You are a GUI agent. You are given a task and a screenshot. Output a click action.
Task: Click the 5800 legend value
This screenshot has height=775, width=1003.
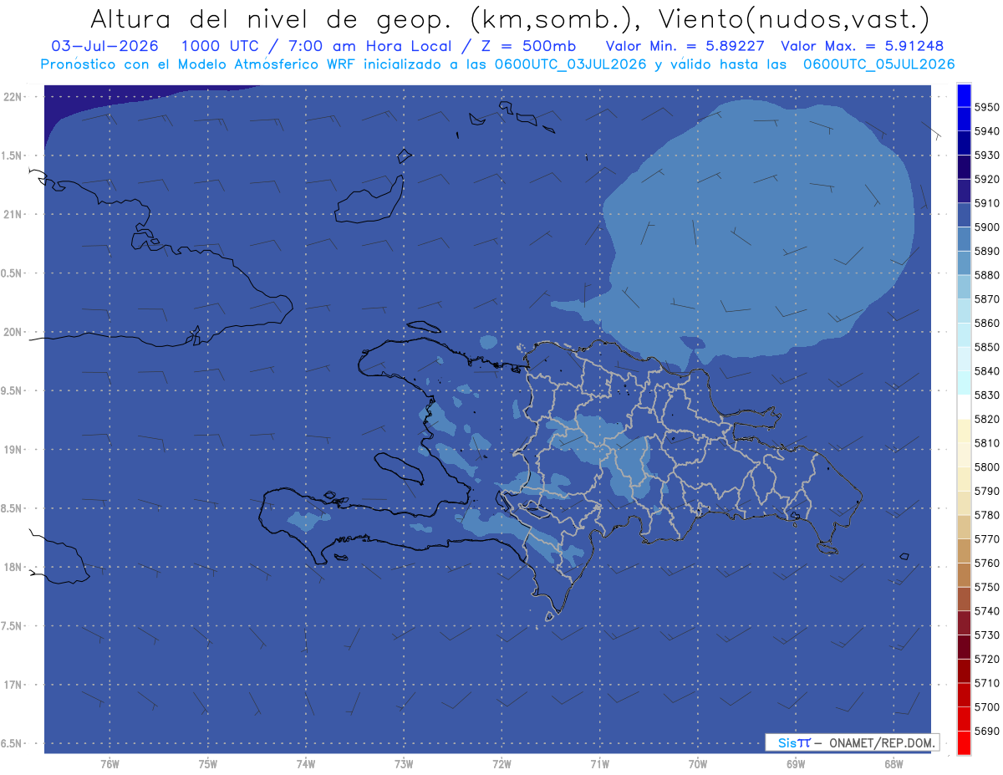986,467
